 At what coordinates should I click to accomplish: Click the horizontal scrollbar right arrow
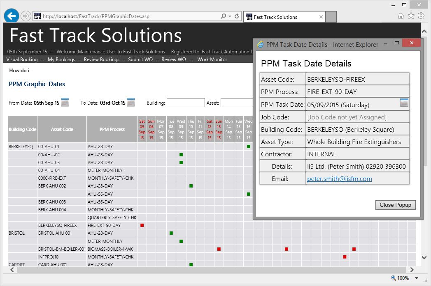click(x=411, y=270)
